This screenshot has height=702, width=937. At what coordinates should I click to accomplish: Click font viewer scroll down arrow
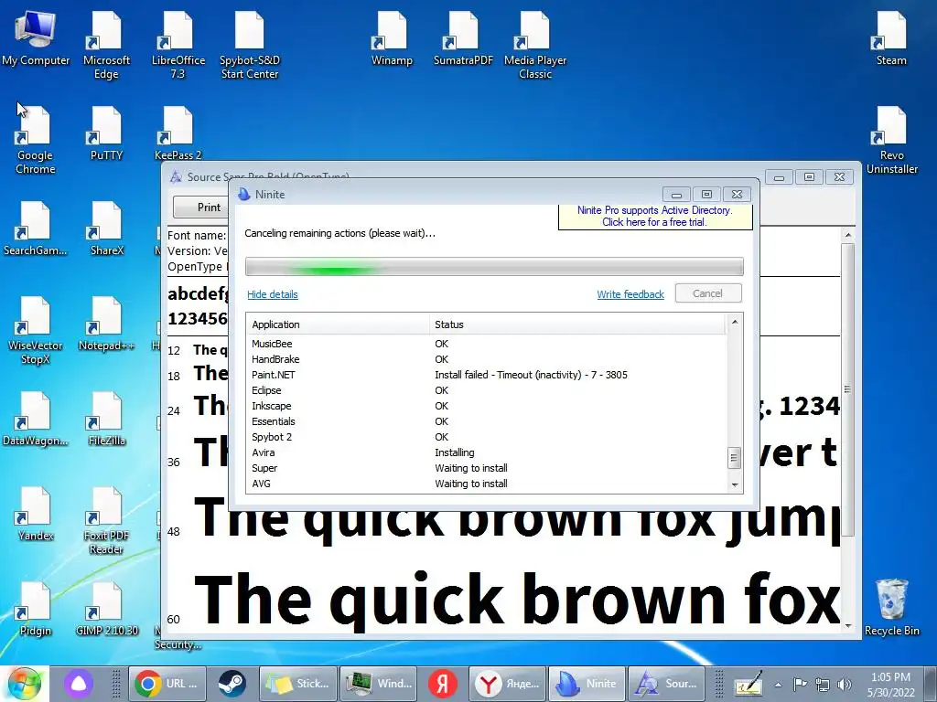(x=847, y=627)
